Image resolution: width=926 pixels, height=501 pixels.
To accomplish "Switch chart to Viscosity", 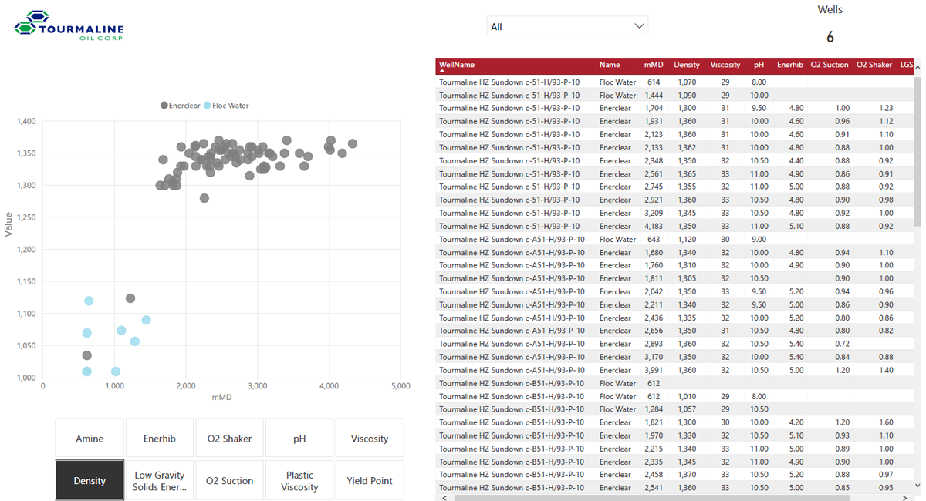I will pos(370,439).
